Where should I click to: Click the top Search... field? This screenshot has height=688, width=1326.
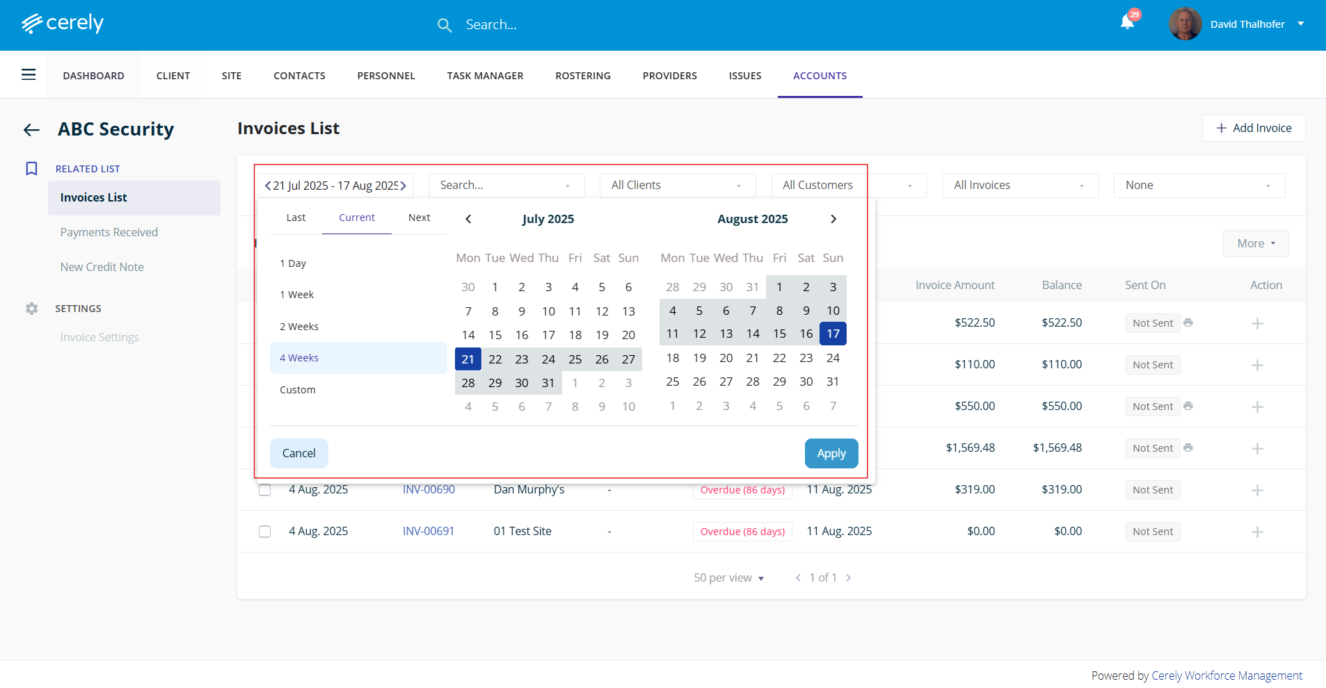point(491,25)
